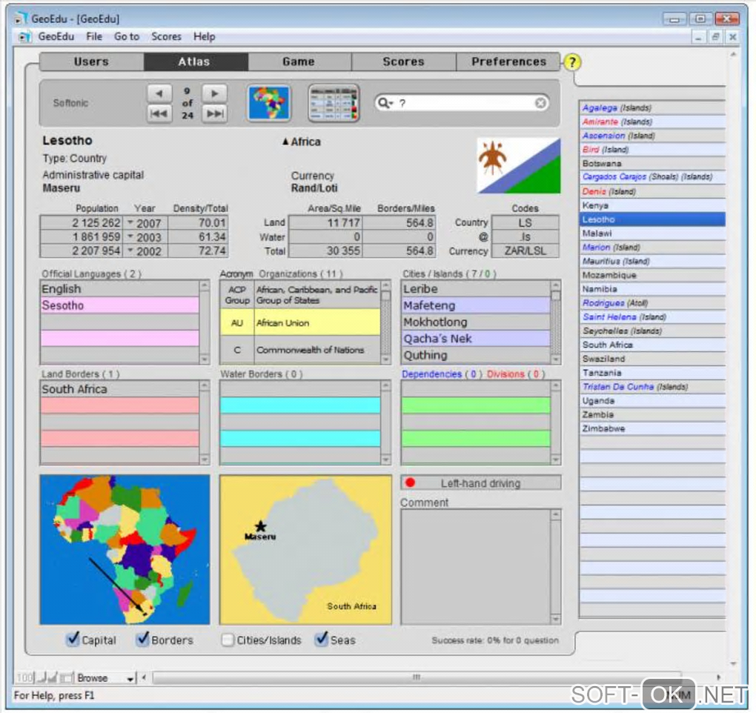
Task: Select Mafeteng in the Cities list
Action: [x=476, y=305]
